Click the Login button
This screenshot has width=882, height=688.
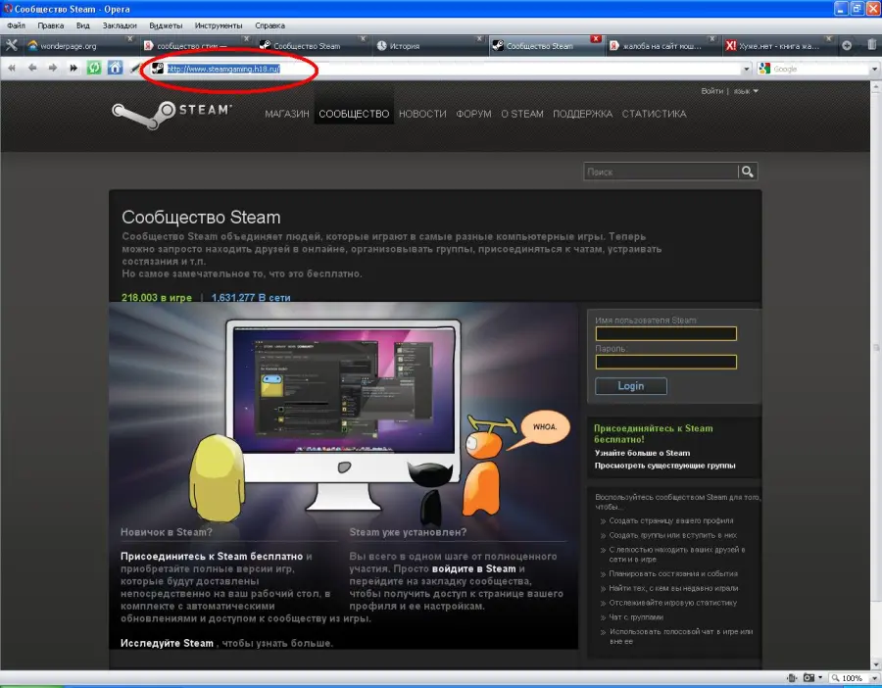[630, 386]
